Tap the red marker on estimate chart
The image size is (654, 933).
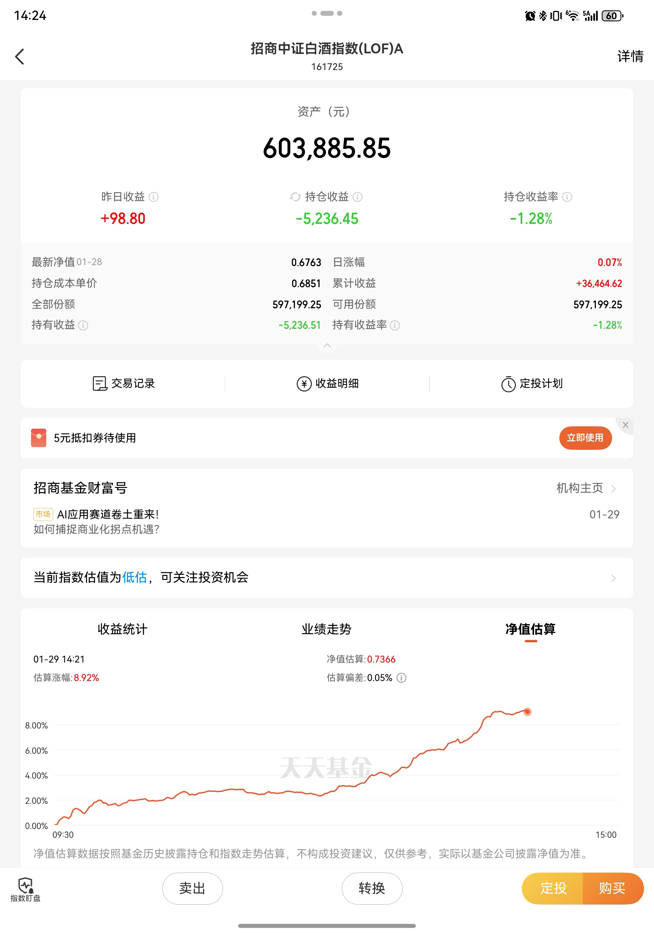click(527, 712)
